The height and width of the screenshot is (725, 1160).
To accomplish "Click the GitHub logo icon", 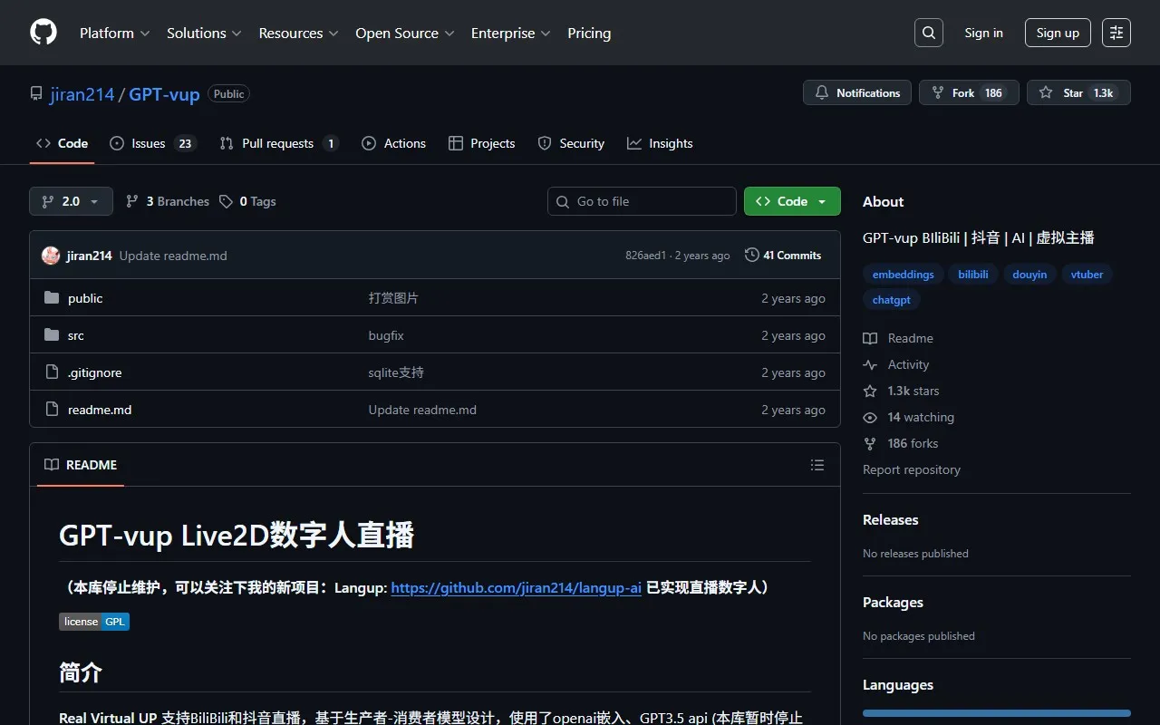I will 43,33.
